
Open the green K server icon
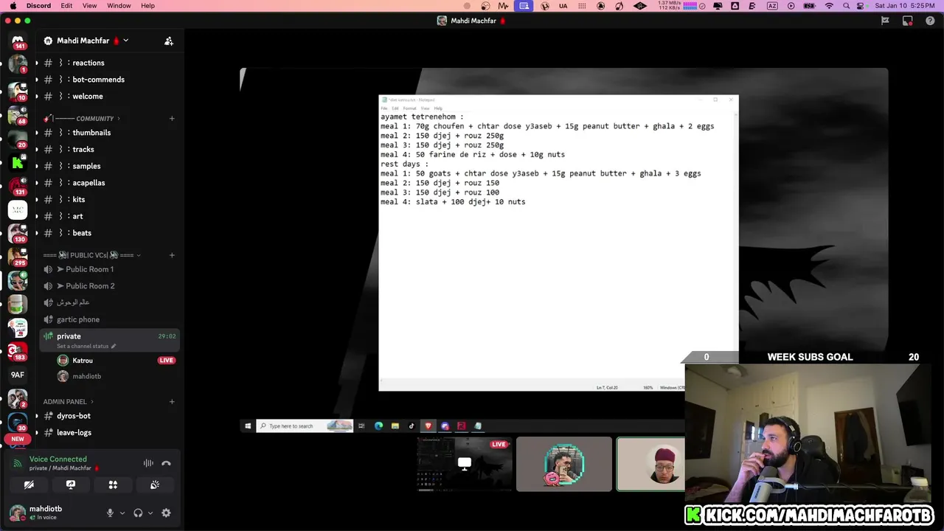(x=18, y=162)
